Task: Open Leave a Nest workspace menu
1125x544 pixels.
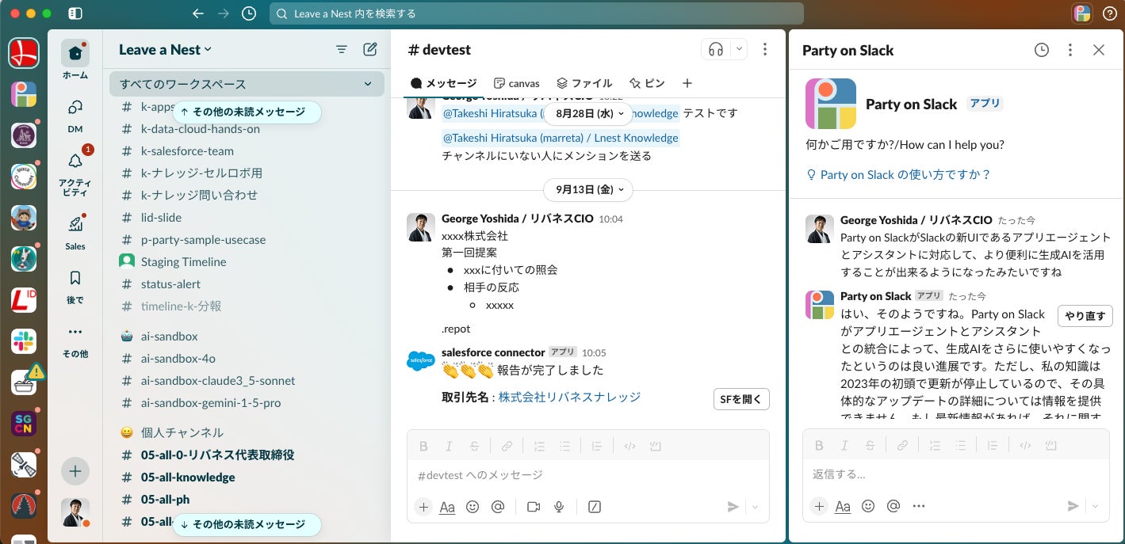Action: [x=165, y=49]
